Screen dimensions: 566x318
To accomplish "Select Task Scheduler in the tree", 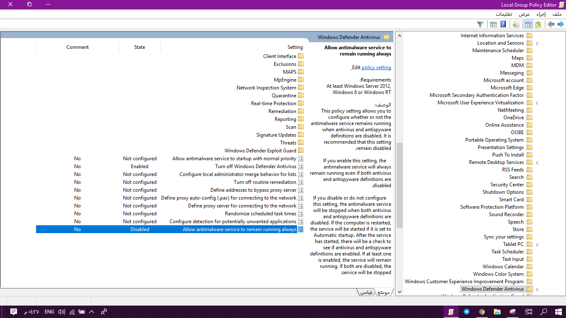I will pyautogui.click(x=508, y=252).
